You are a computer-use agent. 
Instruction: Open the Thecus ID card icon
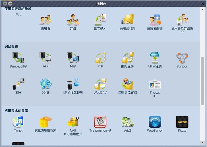[155, 84]
